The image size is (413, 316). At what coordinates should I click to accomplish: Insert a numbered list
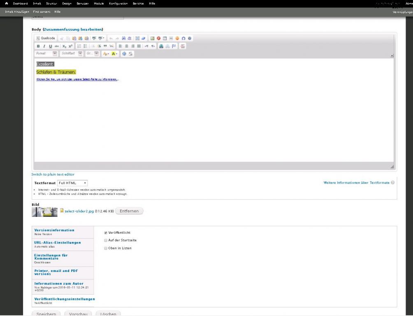[79, 46]
